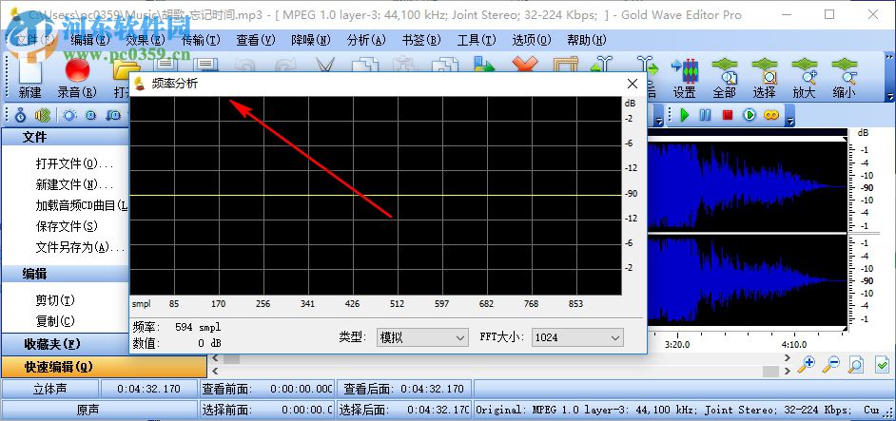Open the playback toolbar options arrow
This screenshot has width=896, height=421.
(x=790, y=121)
